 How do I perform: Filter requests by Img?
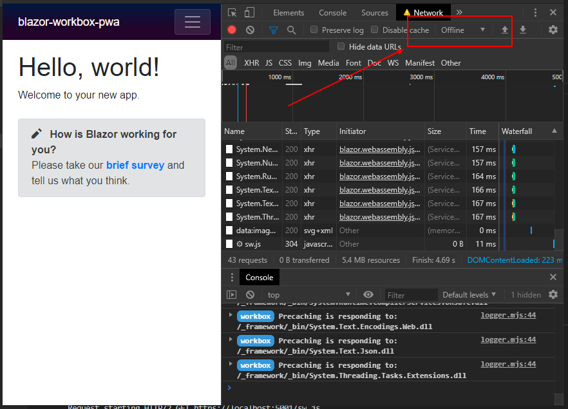click(305, 63)
